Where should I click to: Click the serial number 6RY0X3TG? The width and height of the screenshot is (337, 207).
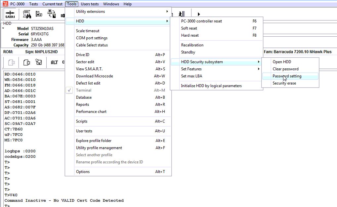point(40,34)
